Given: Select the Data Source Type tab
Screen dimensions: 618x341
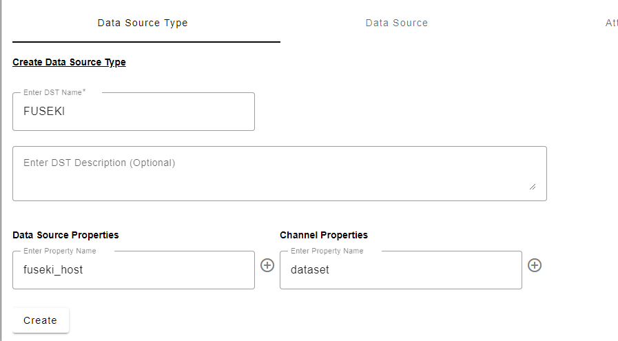Looking at the screenshot, I should point(143,23).
